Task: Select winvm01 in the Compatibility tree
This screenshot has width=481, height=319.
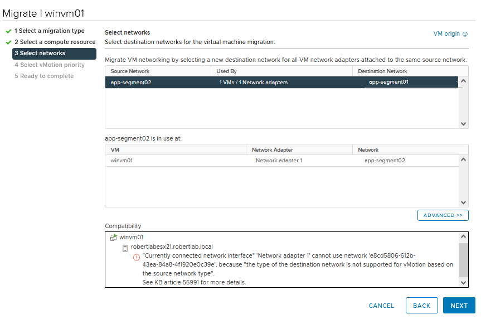Action: point(132,238)
